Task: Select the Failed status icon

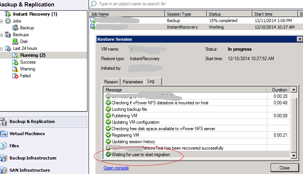Action: click(x=15, y=76)
